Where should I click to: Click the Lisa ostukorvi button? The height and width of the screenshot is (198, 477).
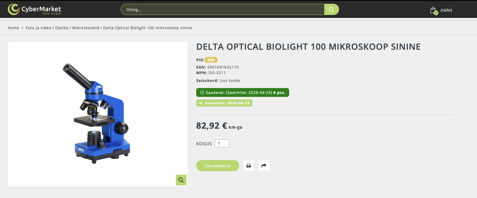(217, 166)
